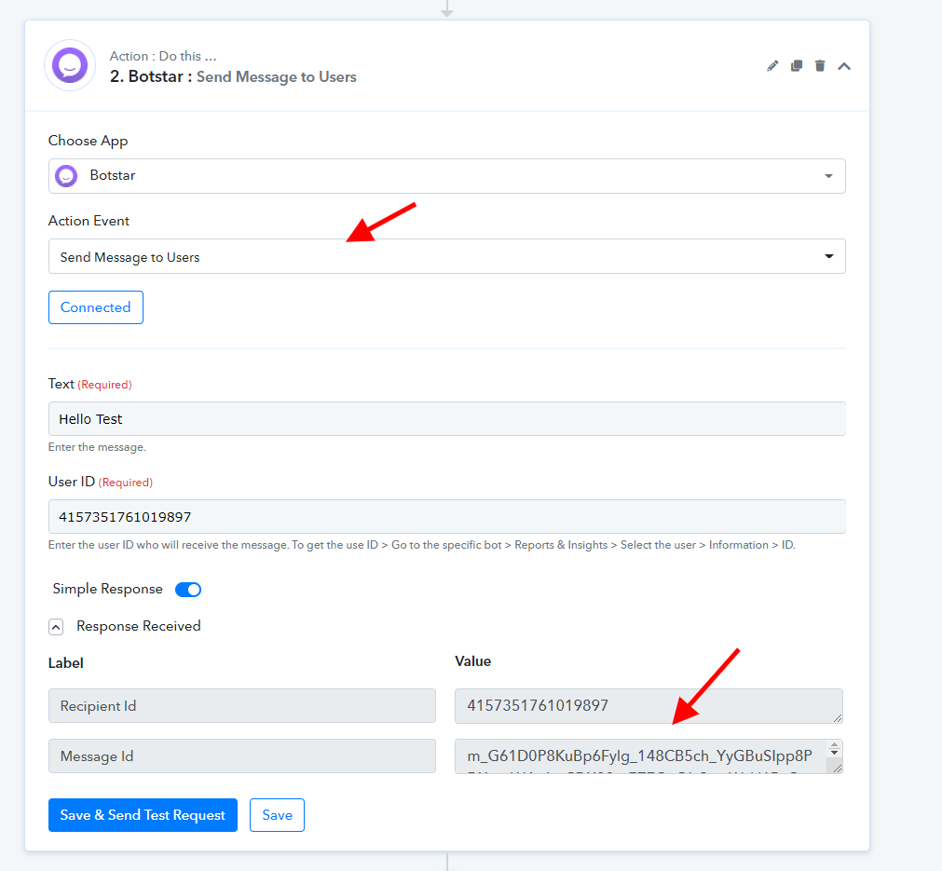The width and height of the screenshot is (942, 871).
Task: Click the User ID input field
Action: coord(447,517)
